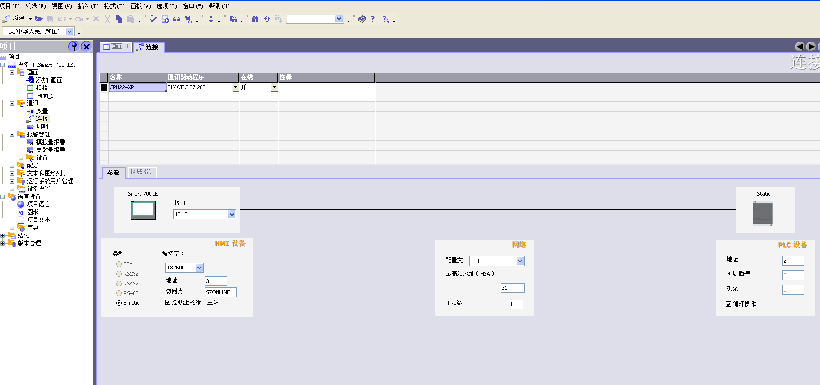This screenshot has height=385, width=820.
Task: Click the copy icon in toolbar
Action: [119, 19]
